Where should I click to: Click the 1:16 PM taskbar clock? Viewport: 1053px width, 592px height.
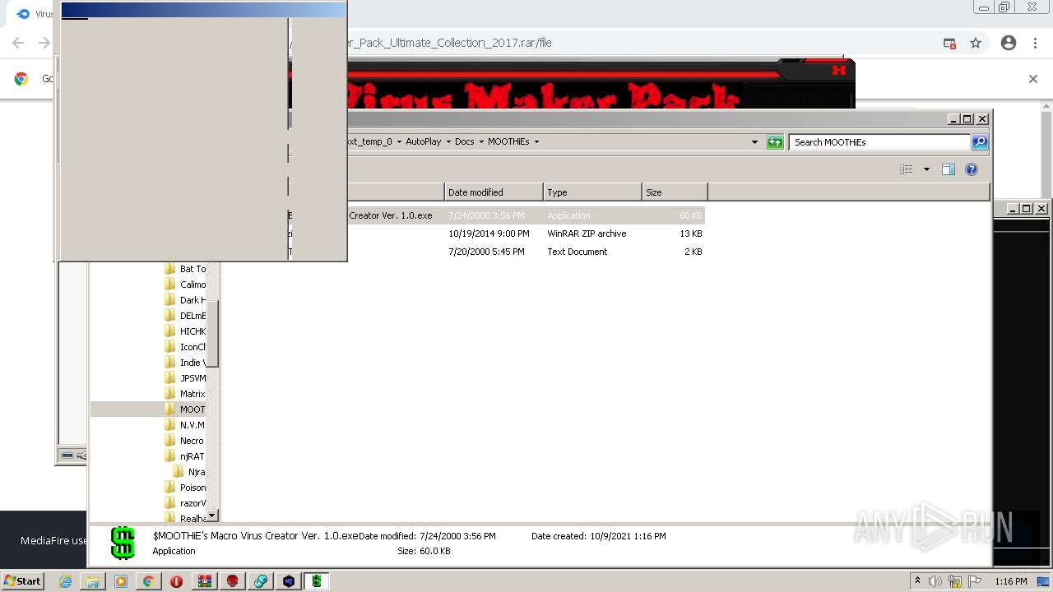pos(1010,581)
